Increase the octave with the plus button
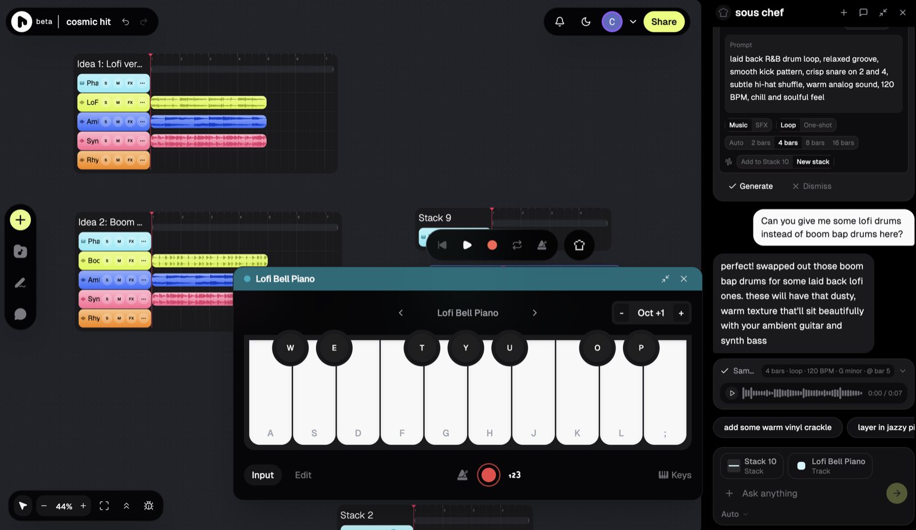 (x=681, y=313)
